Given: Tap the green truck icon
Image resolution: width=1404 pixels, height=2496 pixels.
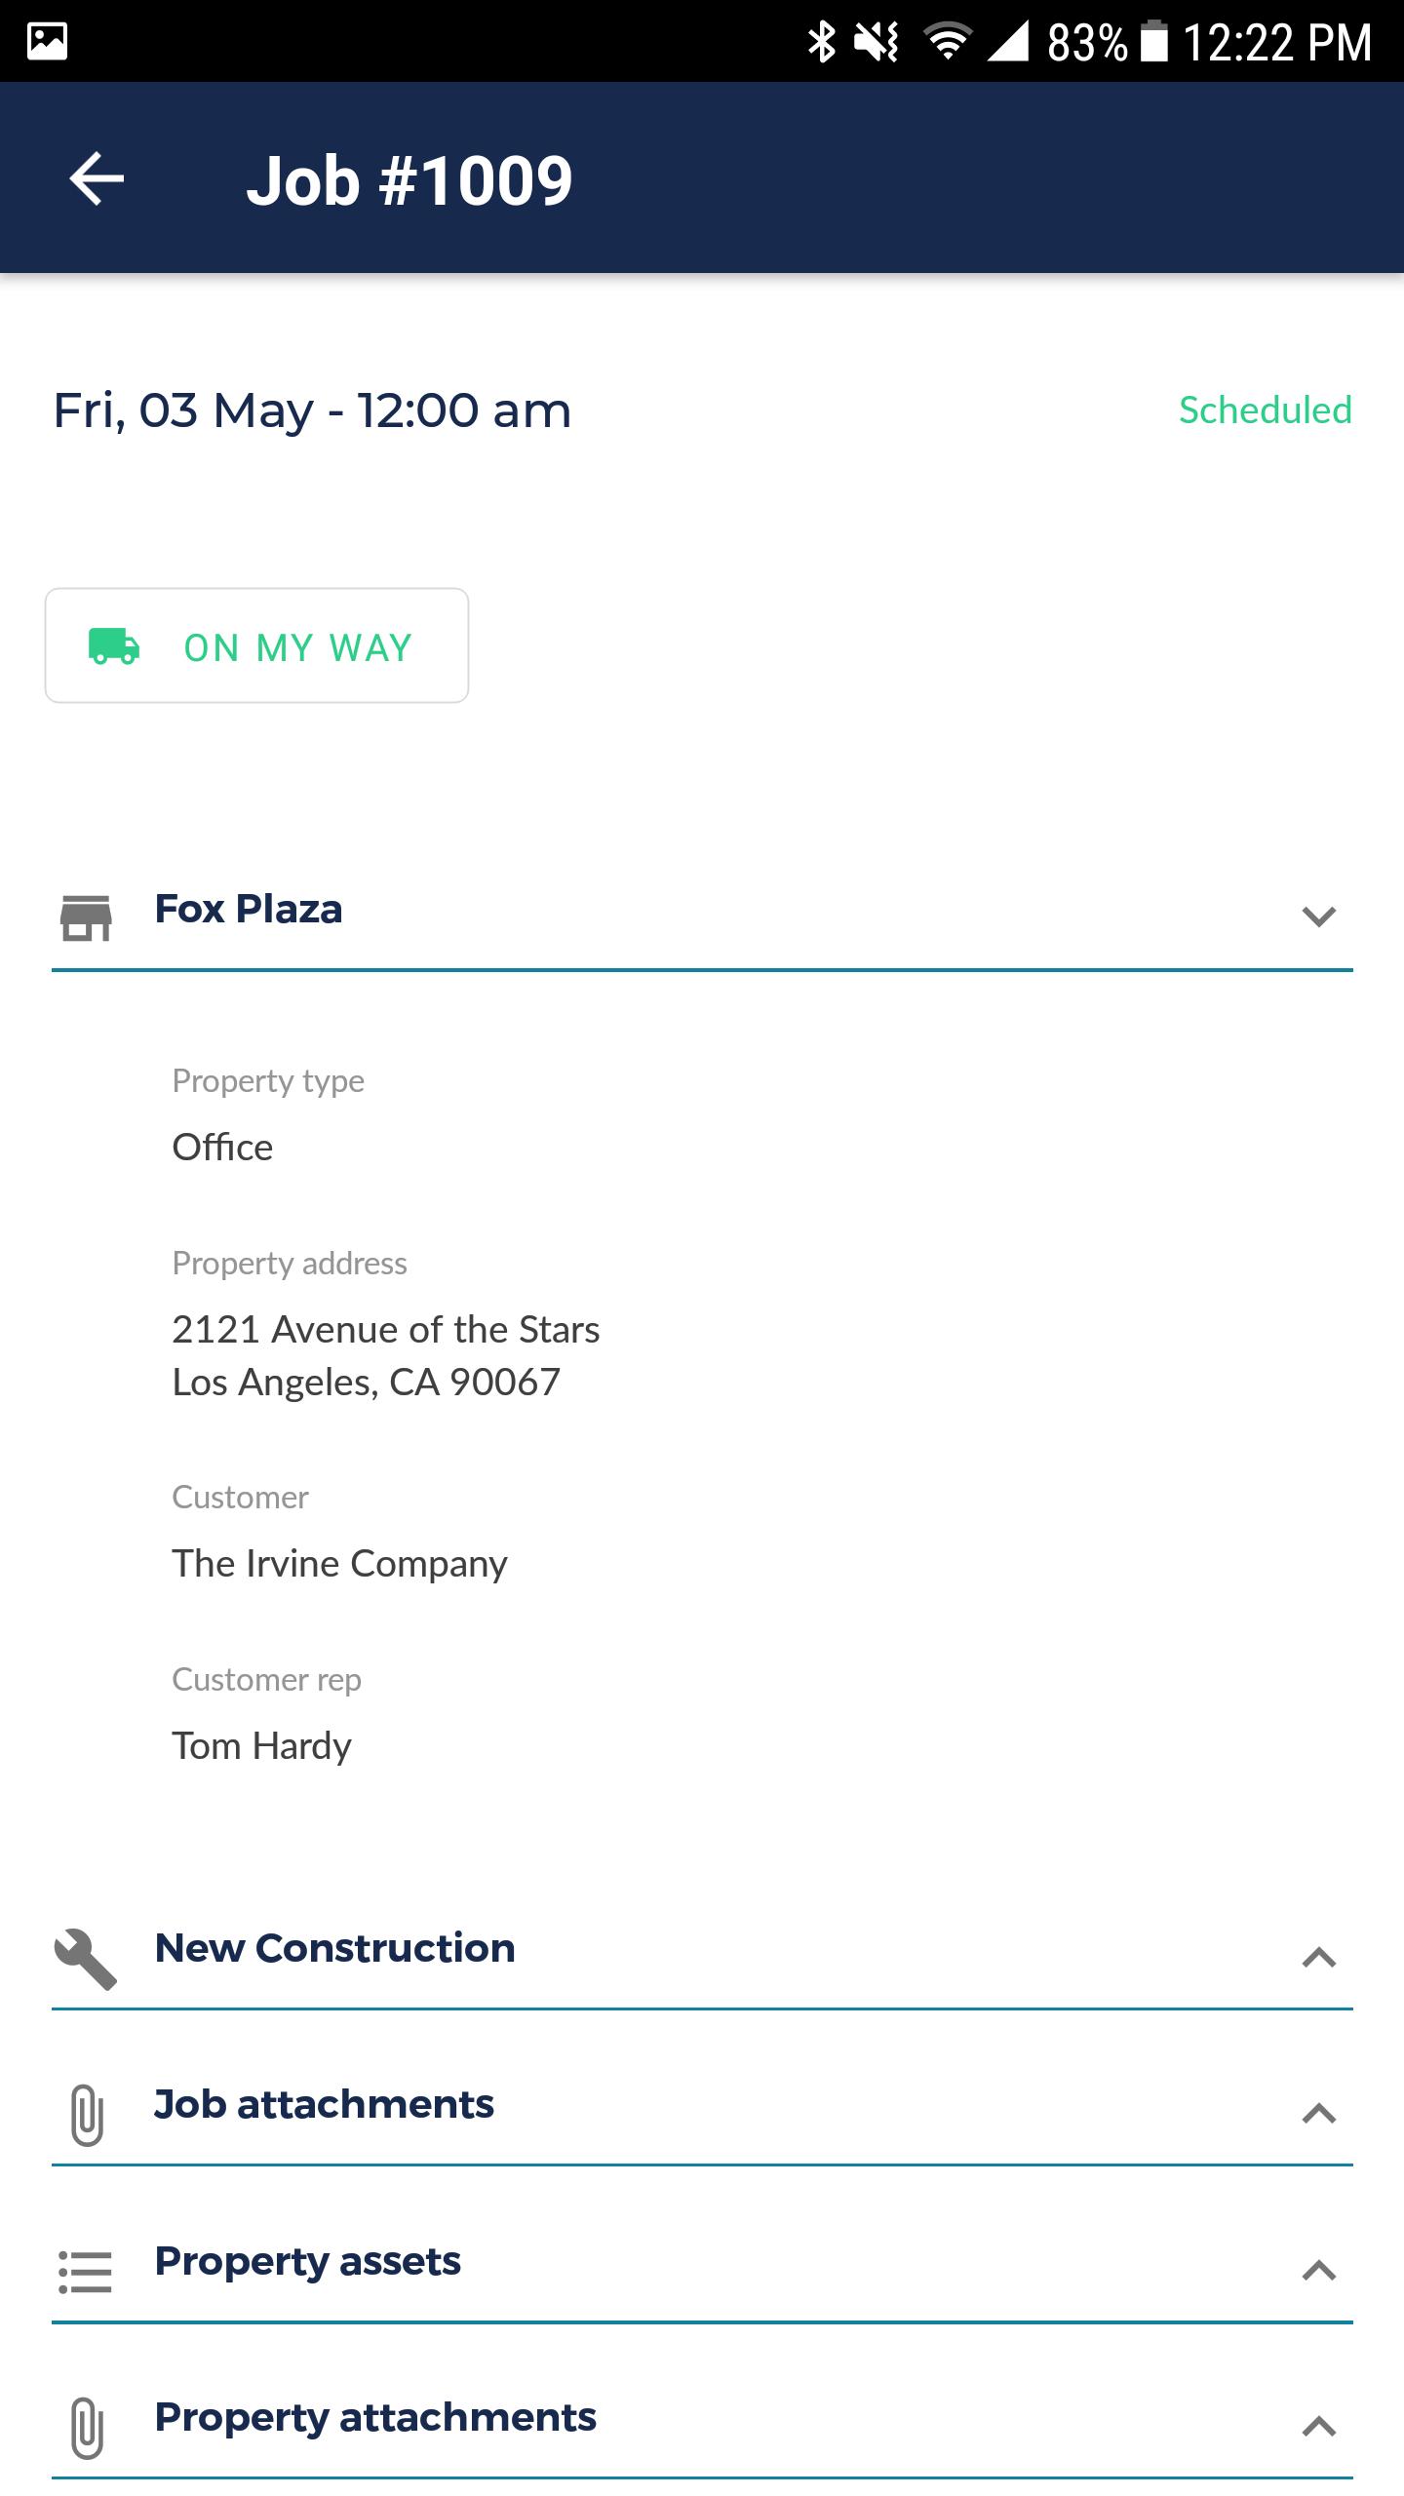Looking at the screenshot, I should point(114,646).
